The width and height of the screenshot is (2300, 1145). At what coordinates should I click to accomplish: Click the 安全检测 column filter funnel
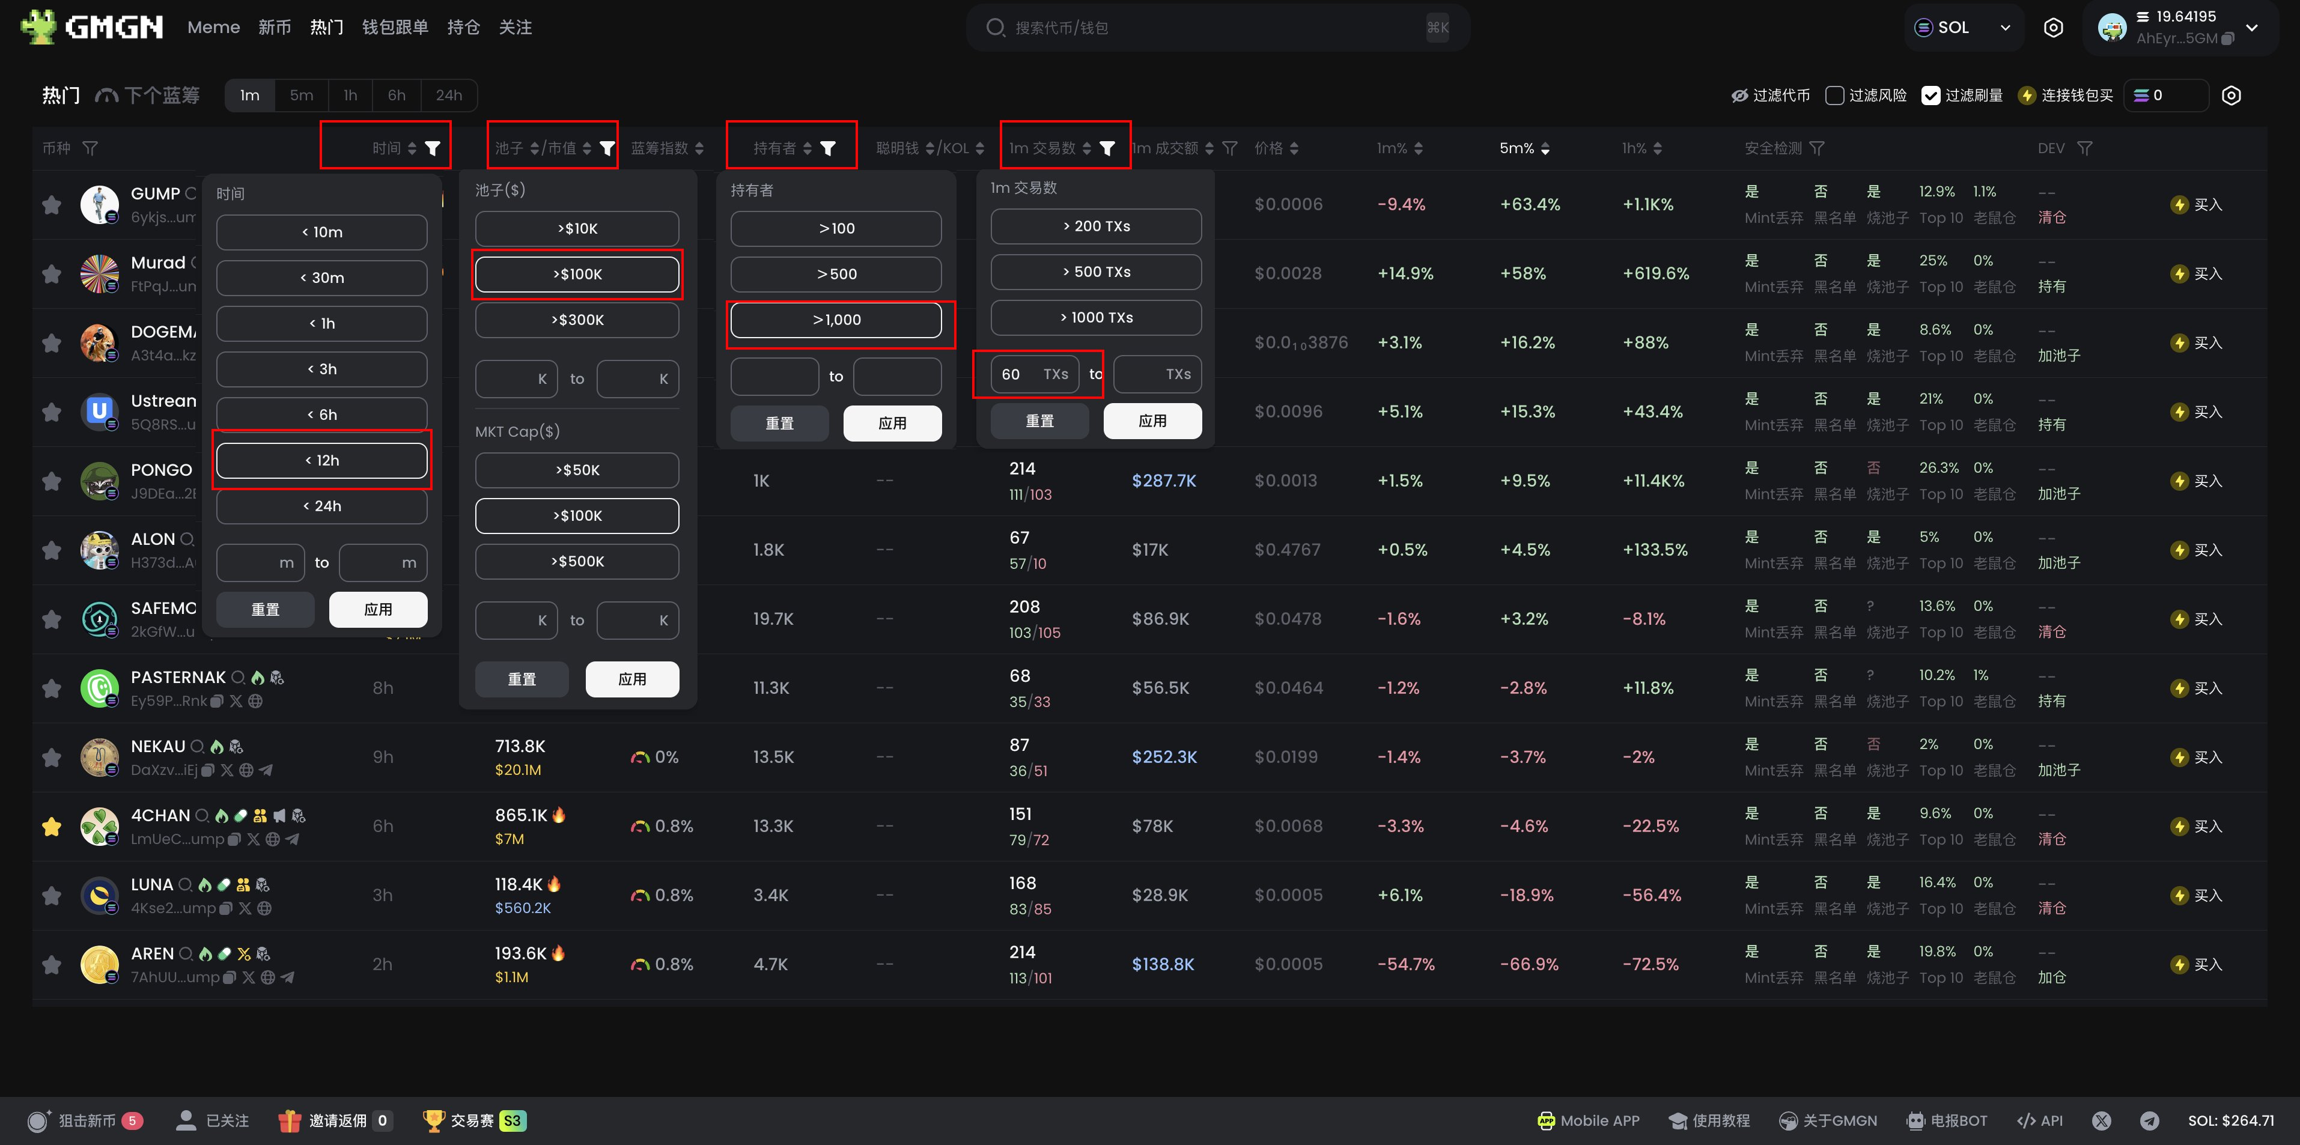pos(1817,148)
